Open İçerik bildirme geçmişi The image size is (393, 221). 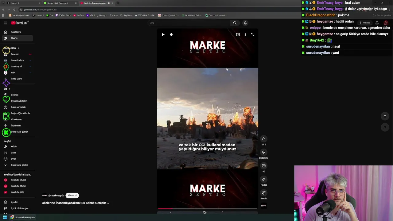tap(17, 208)
